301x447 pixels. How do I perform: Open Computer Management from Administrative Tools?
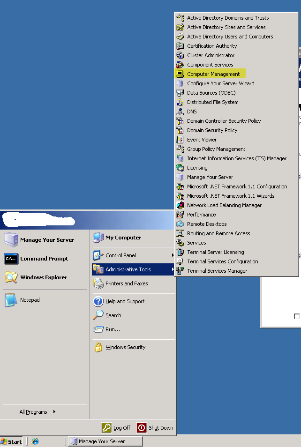point(213,74)
